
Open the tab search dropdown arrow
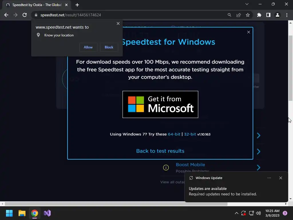[247, 4]
